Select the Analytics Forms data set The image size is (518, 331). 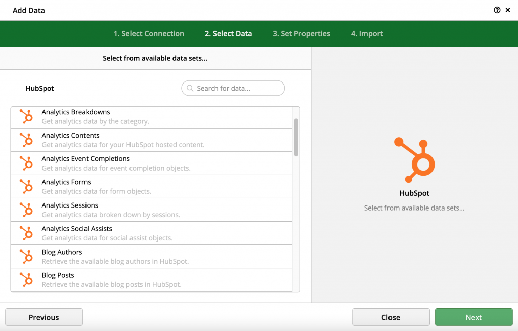(x=152, y=186)
